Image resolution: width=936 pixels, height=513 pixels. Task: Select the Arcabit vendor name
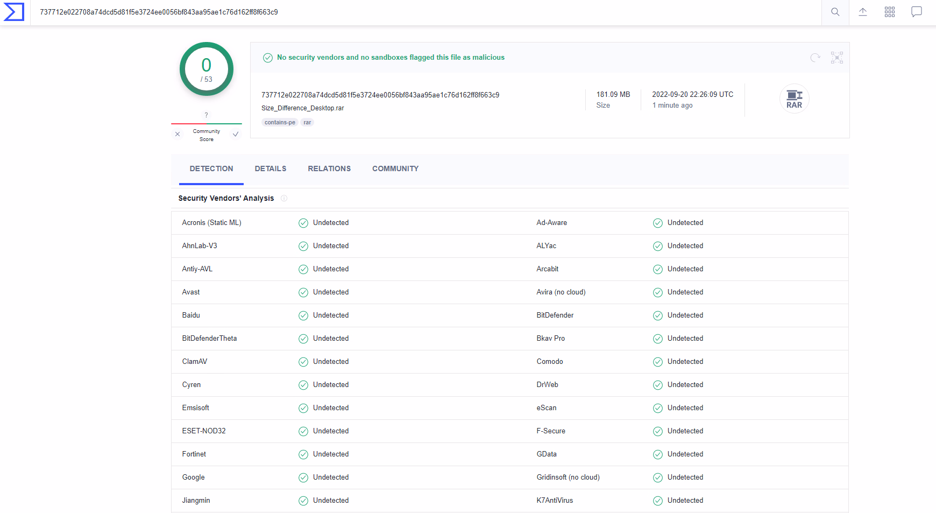(548, 269)
